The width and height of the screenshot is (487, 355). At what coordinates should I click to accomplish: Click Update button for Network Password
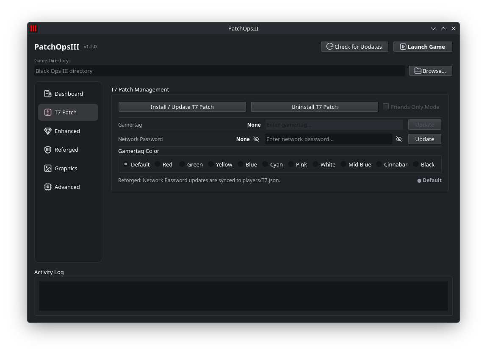pos(425,139)
